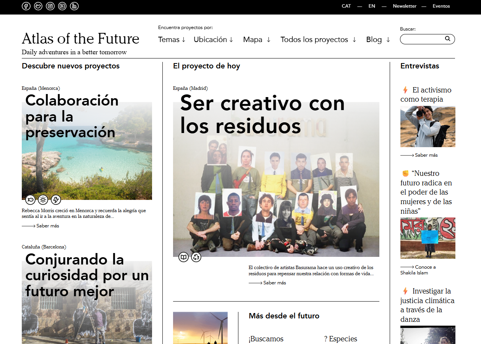Click the open book topic icon
Image resolution: width=481 pixels, height=344 pixels.
click(x=184, y=257)
